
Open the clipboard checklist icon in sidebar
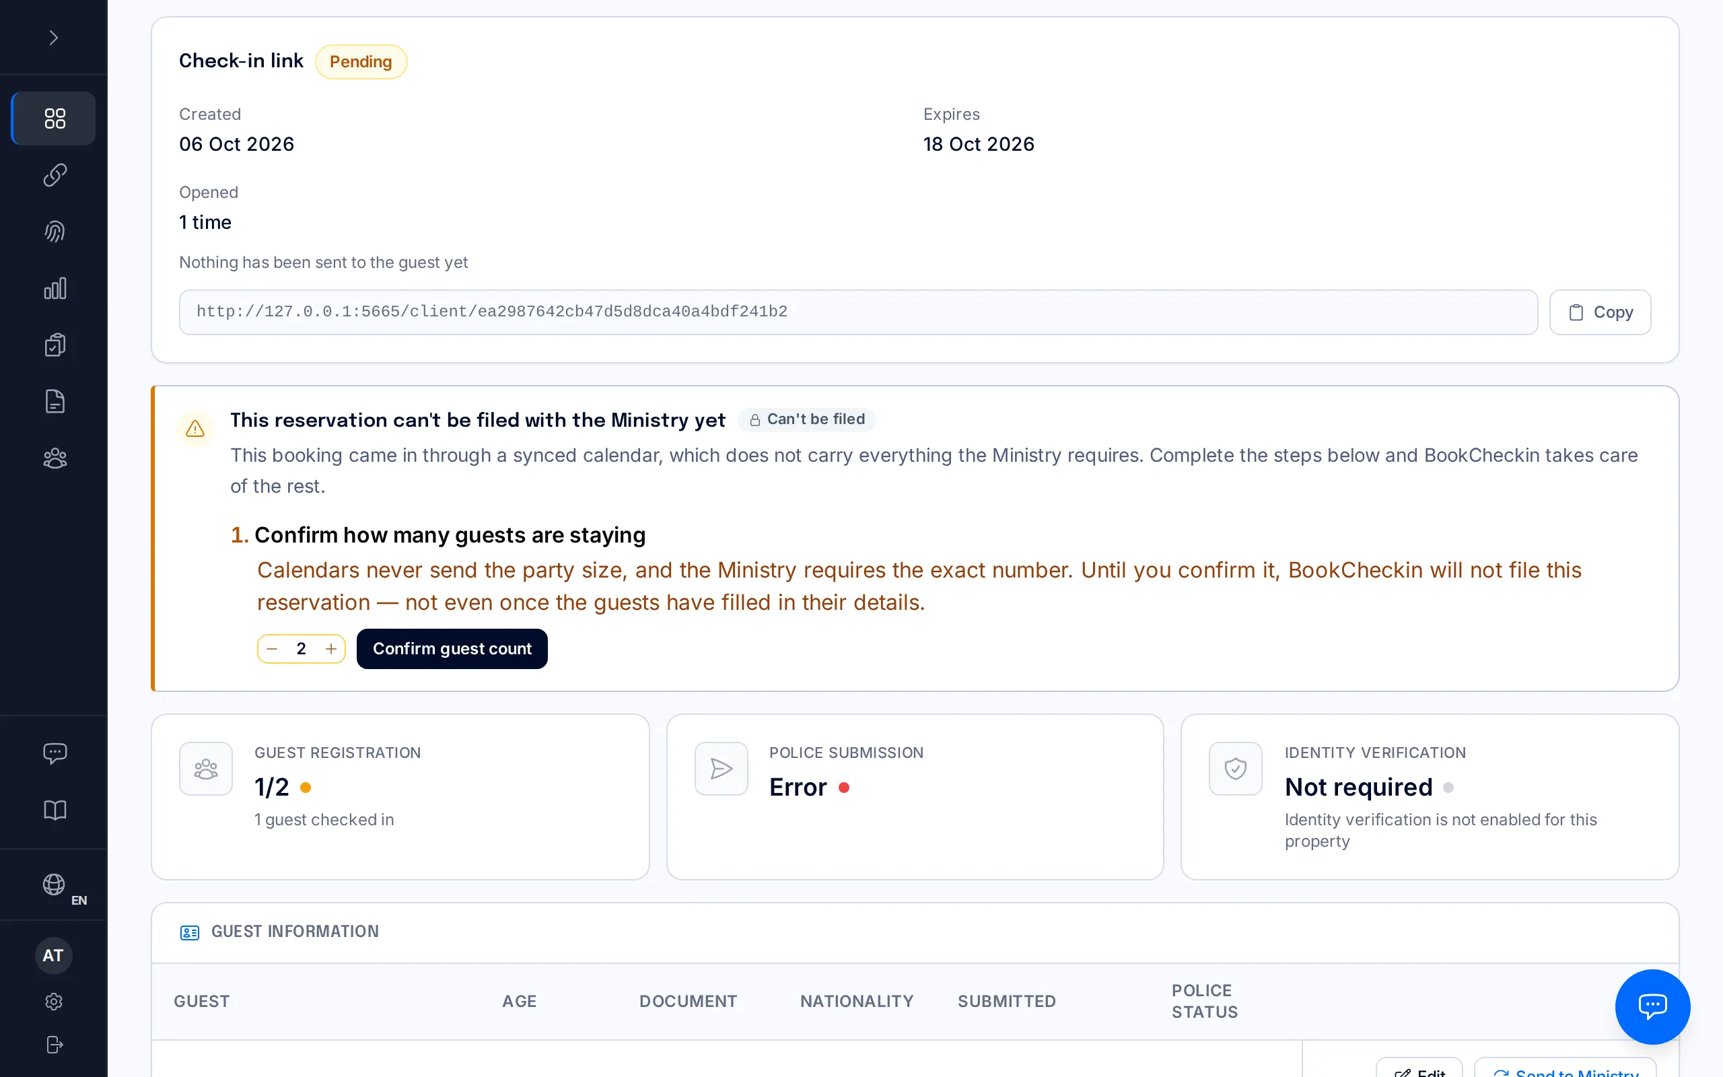click(54, 345)
